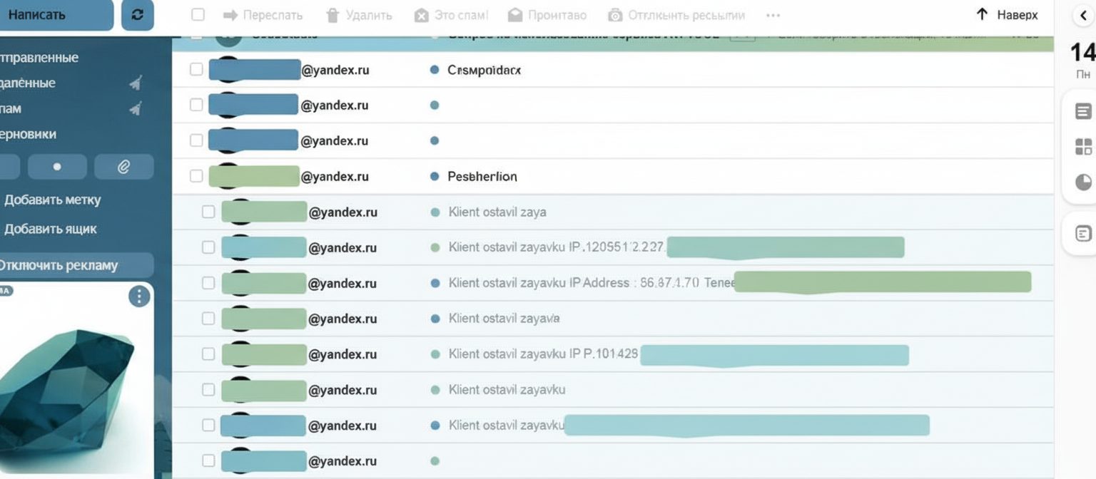The image size is (1096, 479).
Task: Open the three-dot menu on the advertisement
Action: coord(139,297)
